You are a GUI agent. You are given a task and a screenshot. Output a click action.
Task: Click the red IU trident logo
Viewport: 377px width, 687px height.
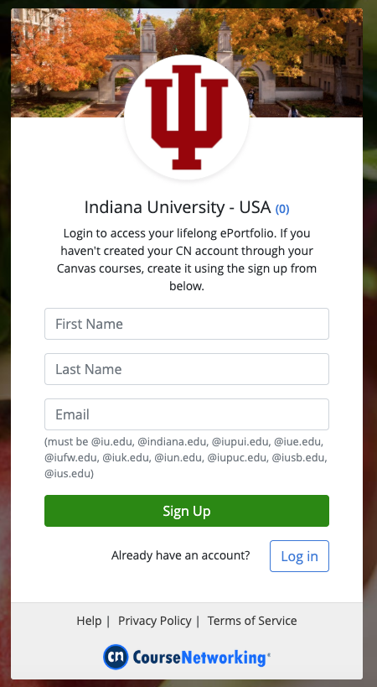[187, 117]
